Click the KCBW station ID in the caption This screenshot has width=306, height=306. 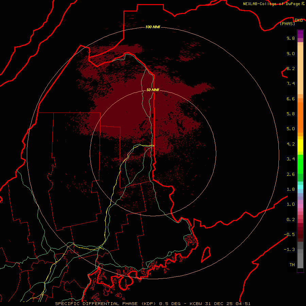point(196,304)
